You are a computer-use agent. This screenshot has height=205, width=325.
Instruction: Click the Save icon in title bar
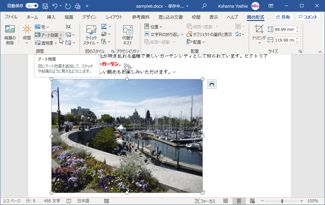click(45, 6)
